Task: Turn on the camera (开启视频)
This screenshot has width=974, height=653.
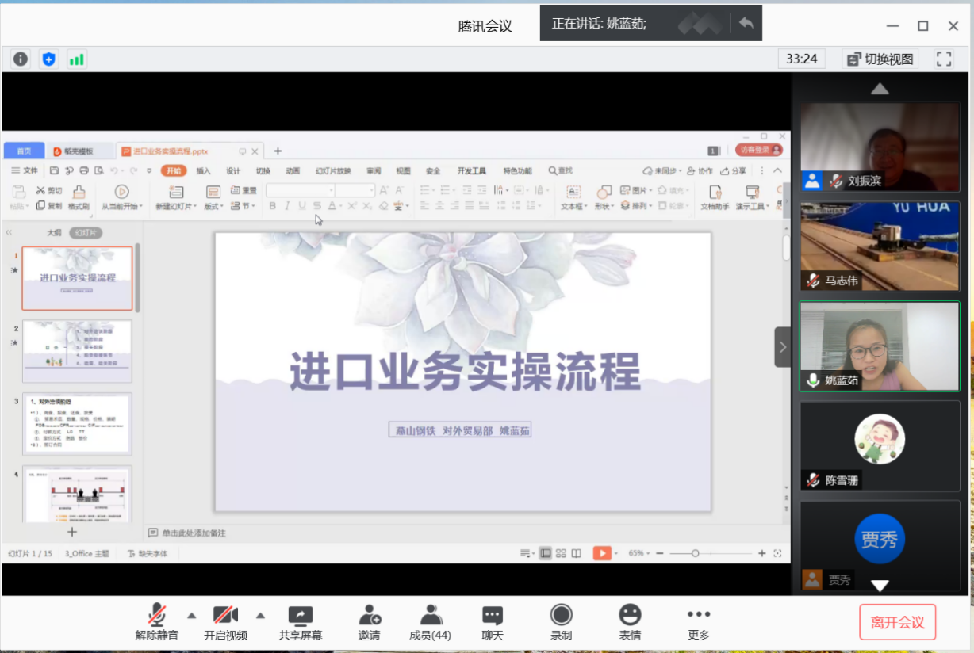Action: (x=225, y=622)
